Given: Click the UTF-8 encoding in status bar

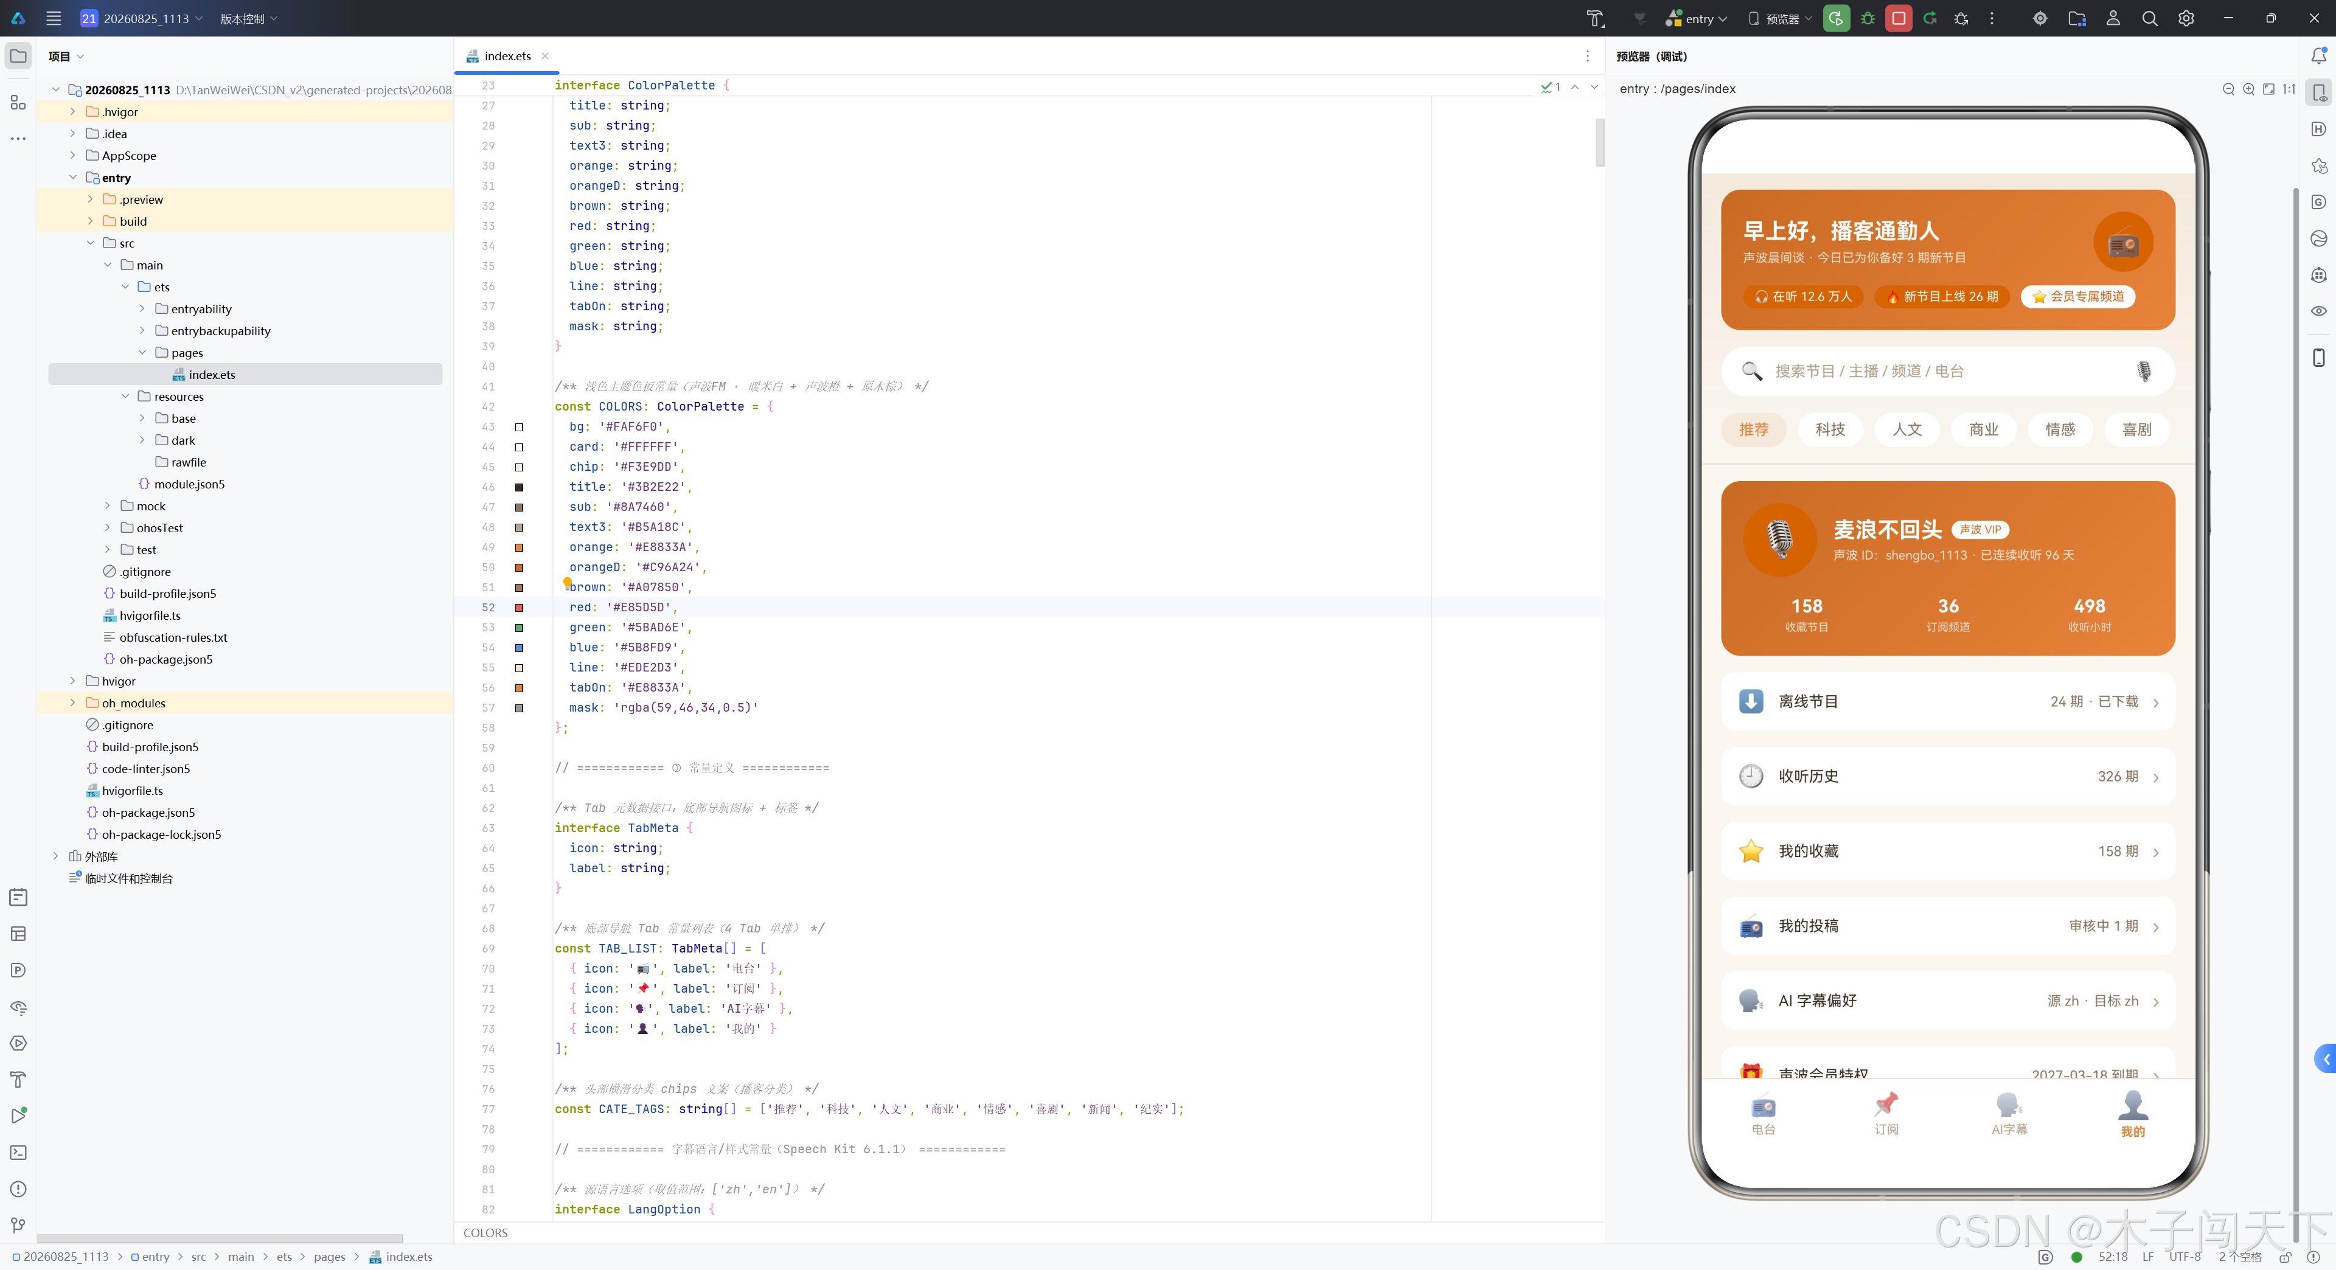Looking at the screenshot, I should pyautogui.click(x=2185, y=1257).
